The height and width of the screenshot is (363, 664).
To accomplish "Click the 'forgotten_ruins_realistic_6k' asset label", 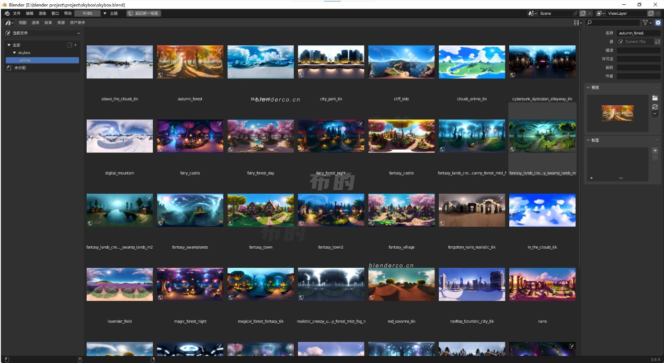I will tap(472, 247).
